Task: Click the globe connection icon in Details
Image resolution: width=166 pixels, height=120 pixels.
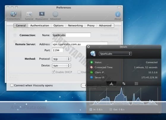Action: [93, 54]
